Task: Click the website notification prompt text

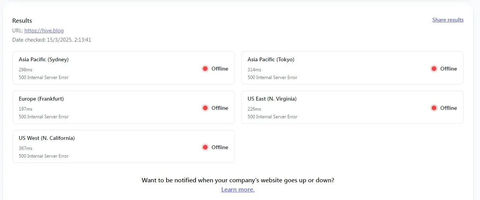Action: pyautogui.click(x=238, y=180)
